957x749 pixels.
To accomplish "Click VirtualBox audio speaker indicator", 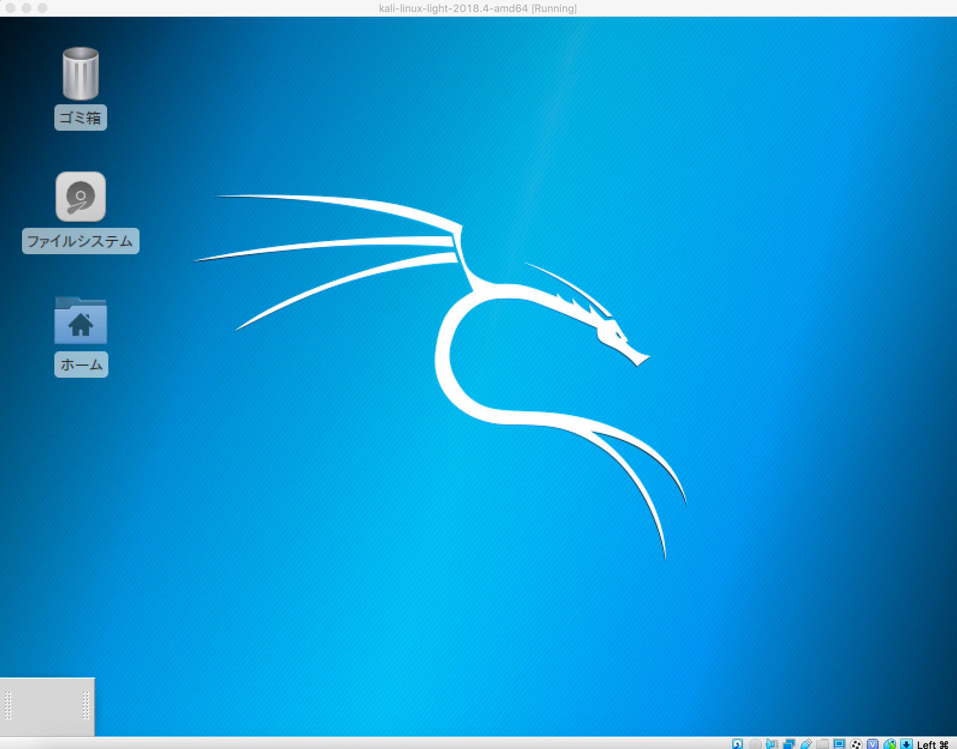I will [x=772, y=744].
